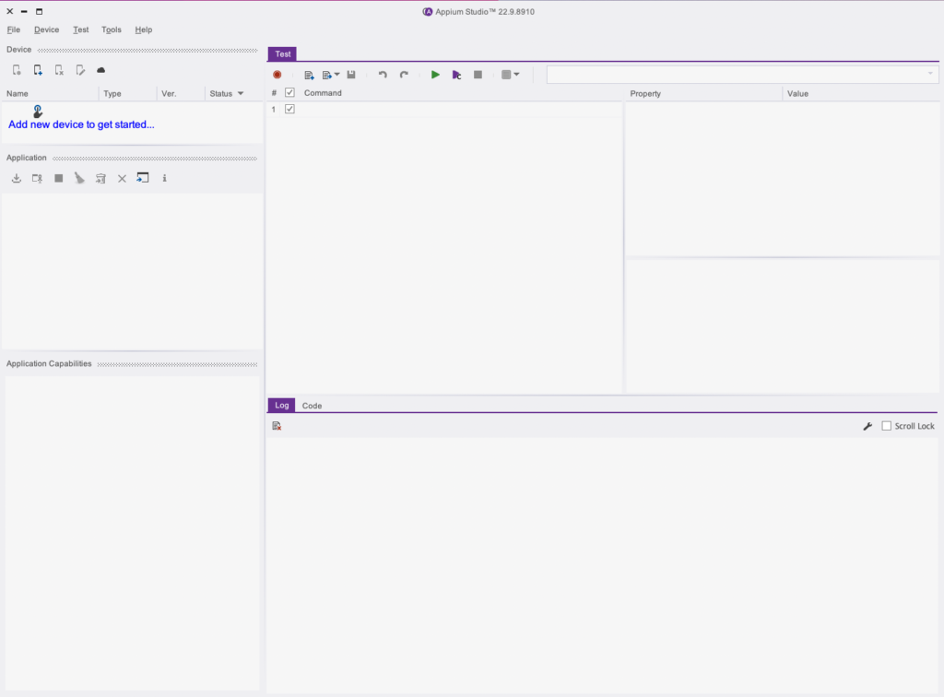Click the undo arrow in Test toolbar

383,75
